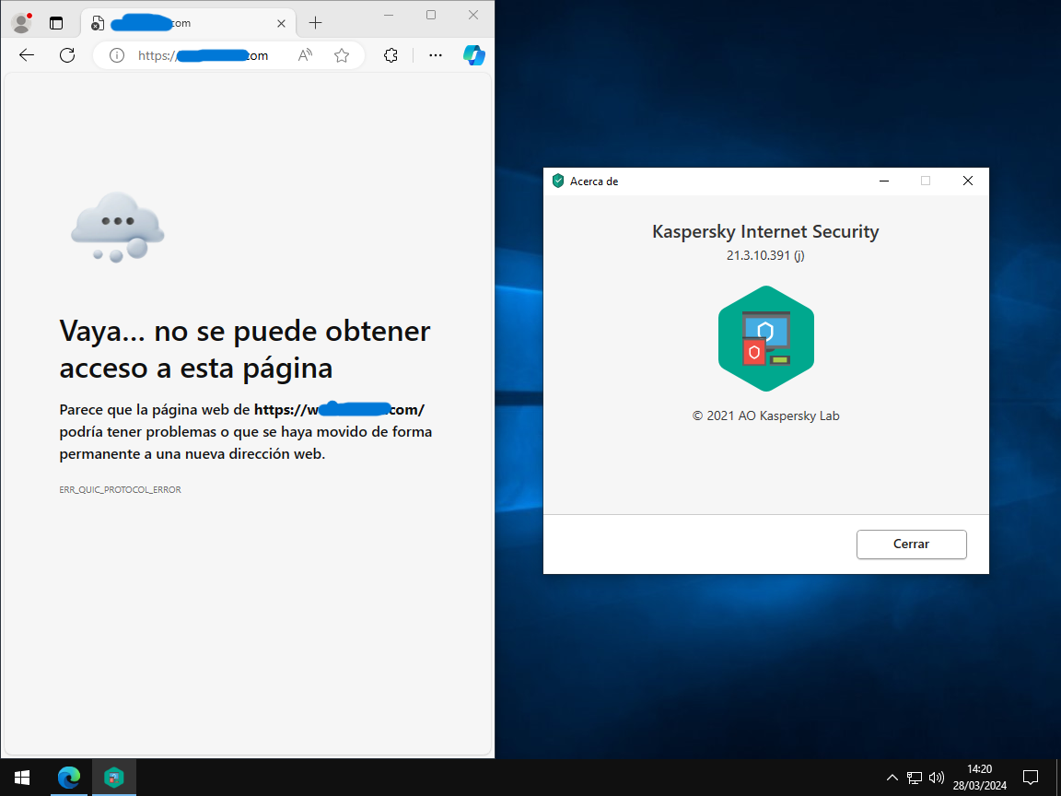Screen dimensions: 1061x796
Task: Open the notification center icon
Action: coord(1031,778)
